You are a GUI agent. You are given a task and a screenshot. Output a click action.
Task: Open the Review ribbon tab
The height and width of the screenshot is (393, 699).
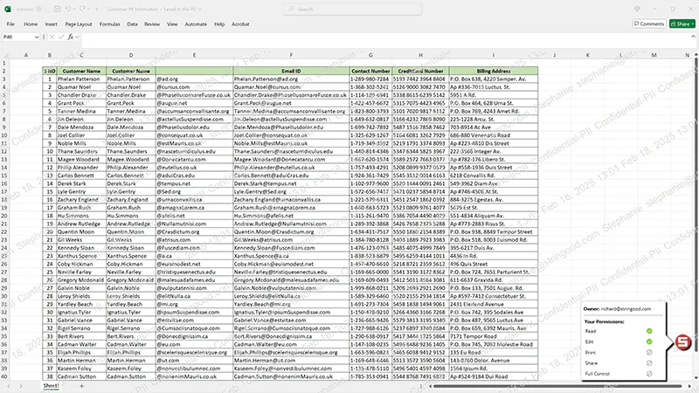point(152,24)
